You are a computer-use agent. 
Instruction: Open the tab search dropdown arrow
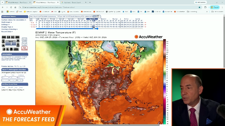2,3
